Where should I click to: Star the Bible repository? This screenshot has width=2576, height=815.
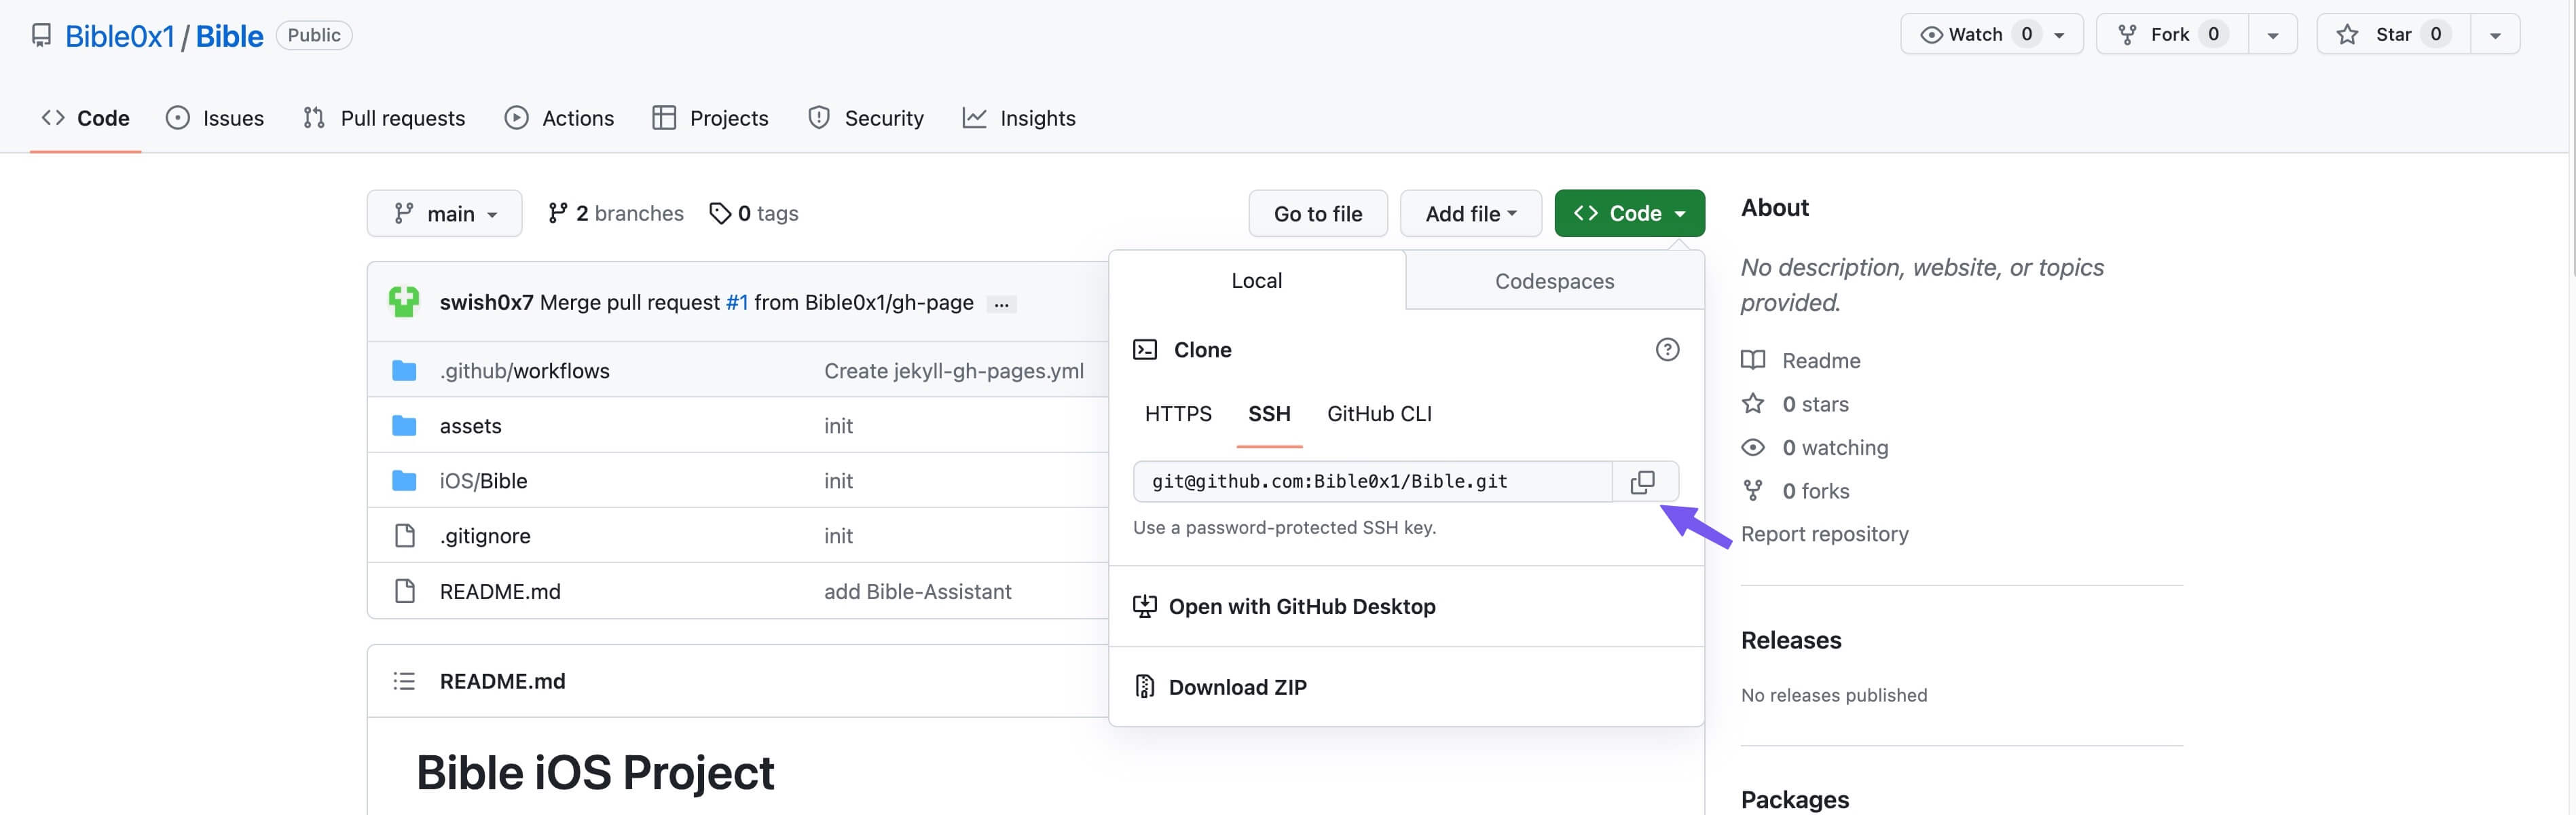(x=2394, y=34)
